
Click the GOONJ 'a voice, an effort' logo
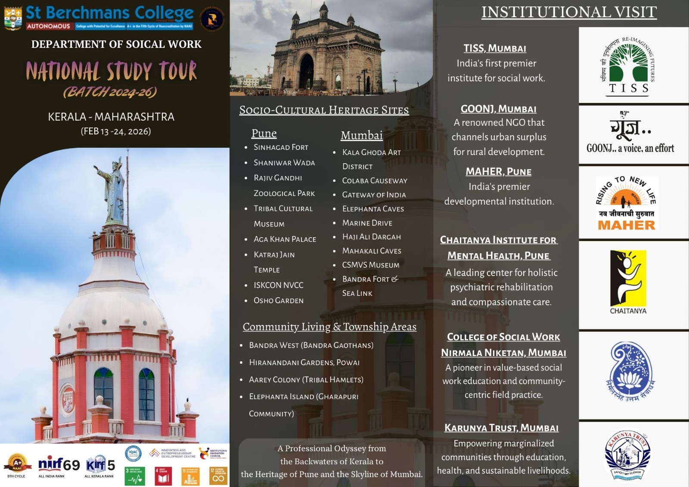click(x=630, y=133)
